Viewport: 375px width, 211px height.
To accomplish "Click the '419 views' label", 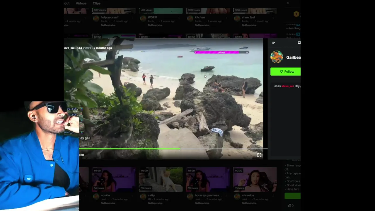I will coord(147,10).
